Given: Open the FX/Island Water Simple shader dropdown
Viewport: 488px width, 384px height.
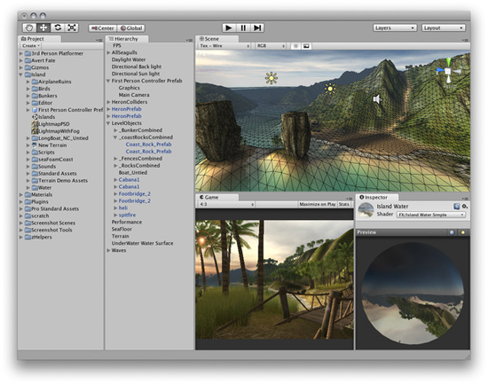Looking at the screenshot, I should point(431,215).
